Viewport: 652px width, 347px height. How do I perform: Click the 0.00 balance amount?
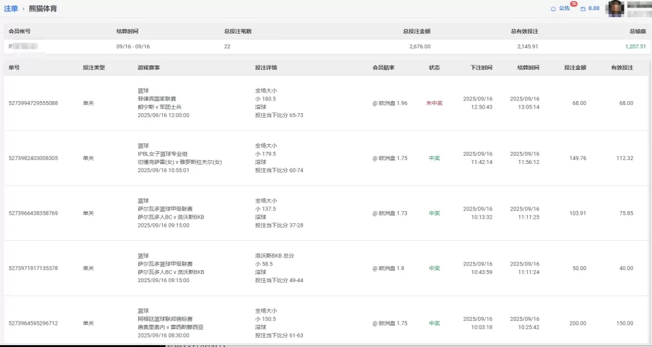point(594,9)
